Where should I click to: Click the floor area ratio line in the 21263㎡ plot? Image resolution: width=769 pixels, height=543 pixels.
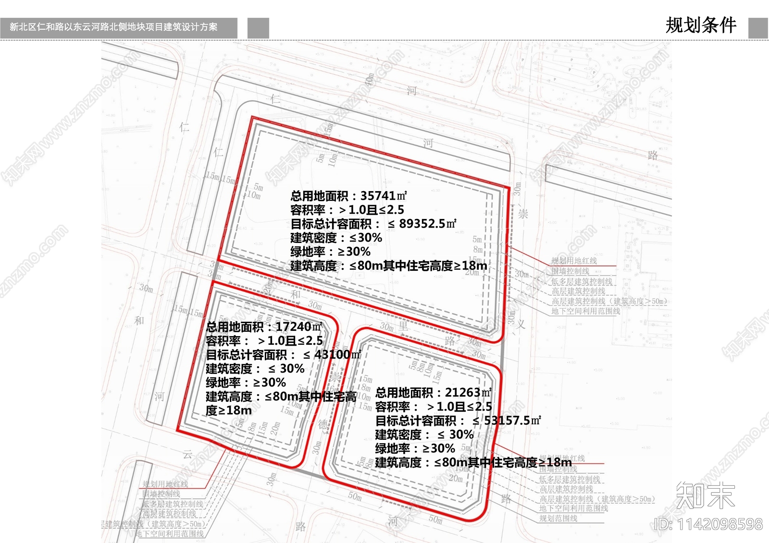click(434, 407)
